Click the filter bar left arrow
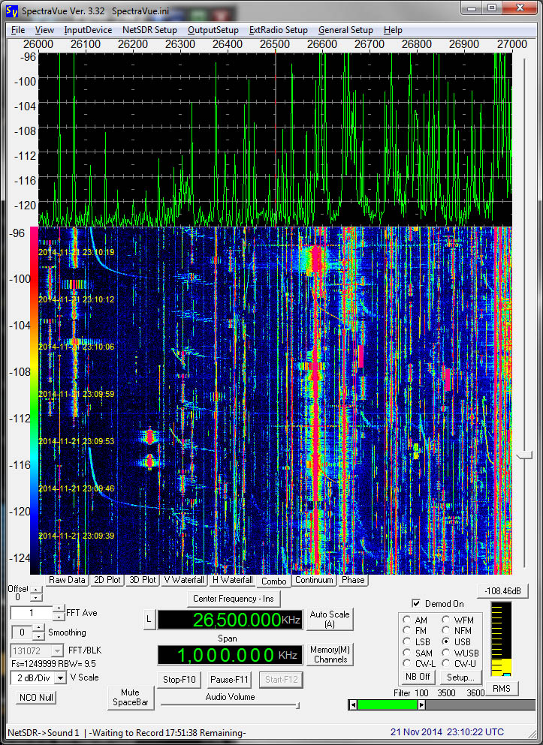The height and width of the screenshot is (745, 543). coord(353,705)
